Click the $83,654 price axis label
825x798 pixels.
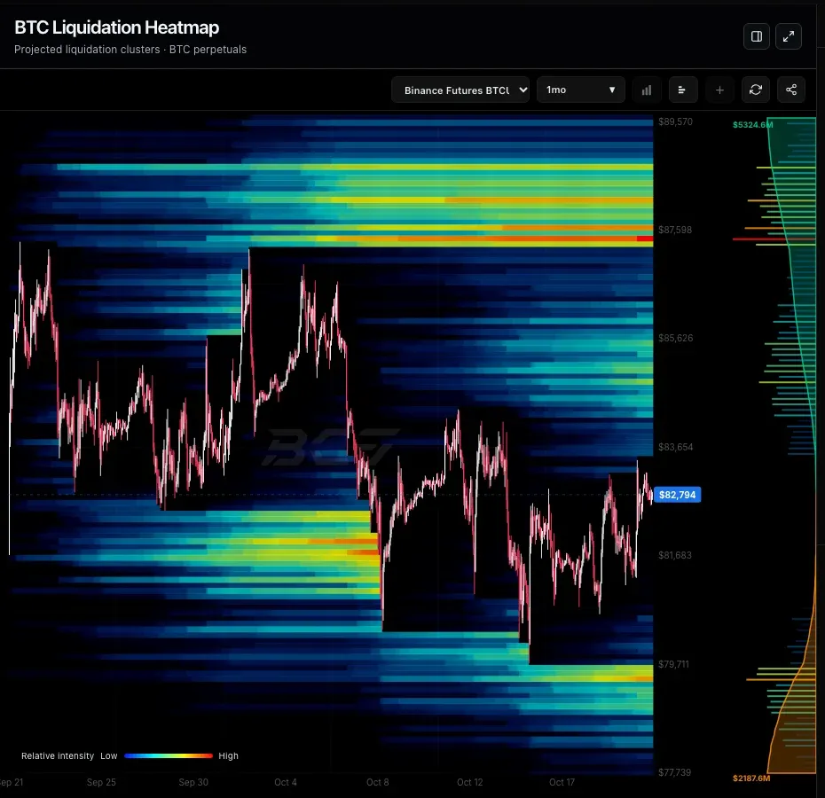(x=676, y=447)
